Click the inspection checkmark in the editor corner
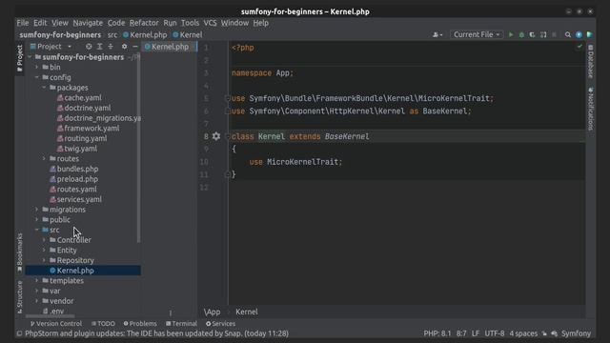The height and width of the screenshot is (343, 610). click(x=579, y=47)
